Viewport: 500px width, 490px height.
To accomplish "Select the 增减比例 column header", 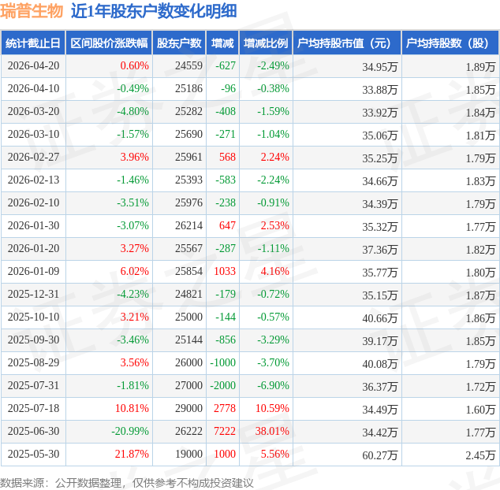I will pyautogui.click(x=266, y=43).
